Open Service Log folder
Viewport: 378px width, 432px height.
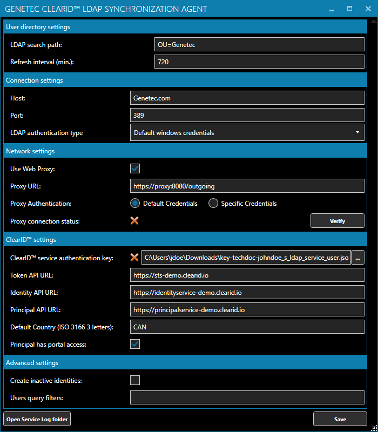(x=37, y=419)
